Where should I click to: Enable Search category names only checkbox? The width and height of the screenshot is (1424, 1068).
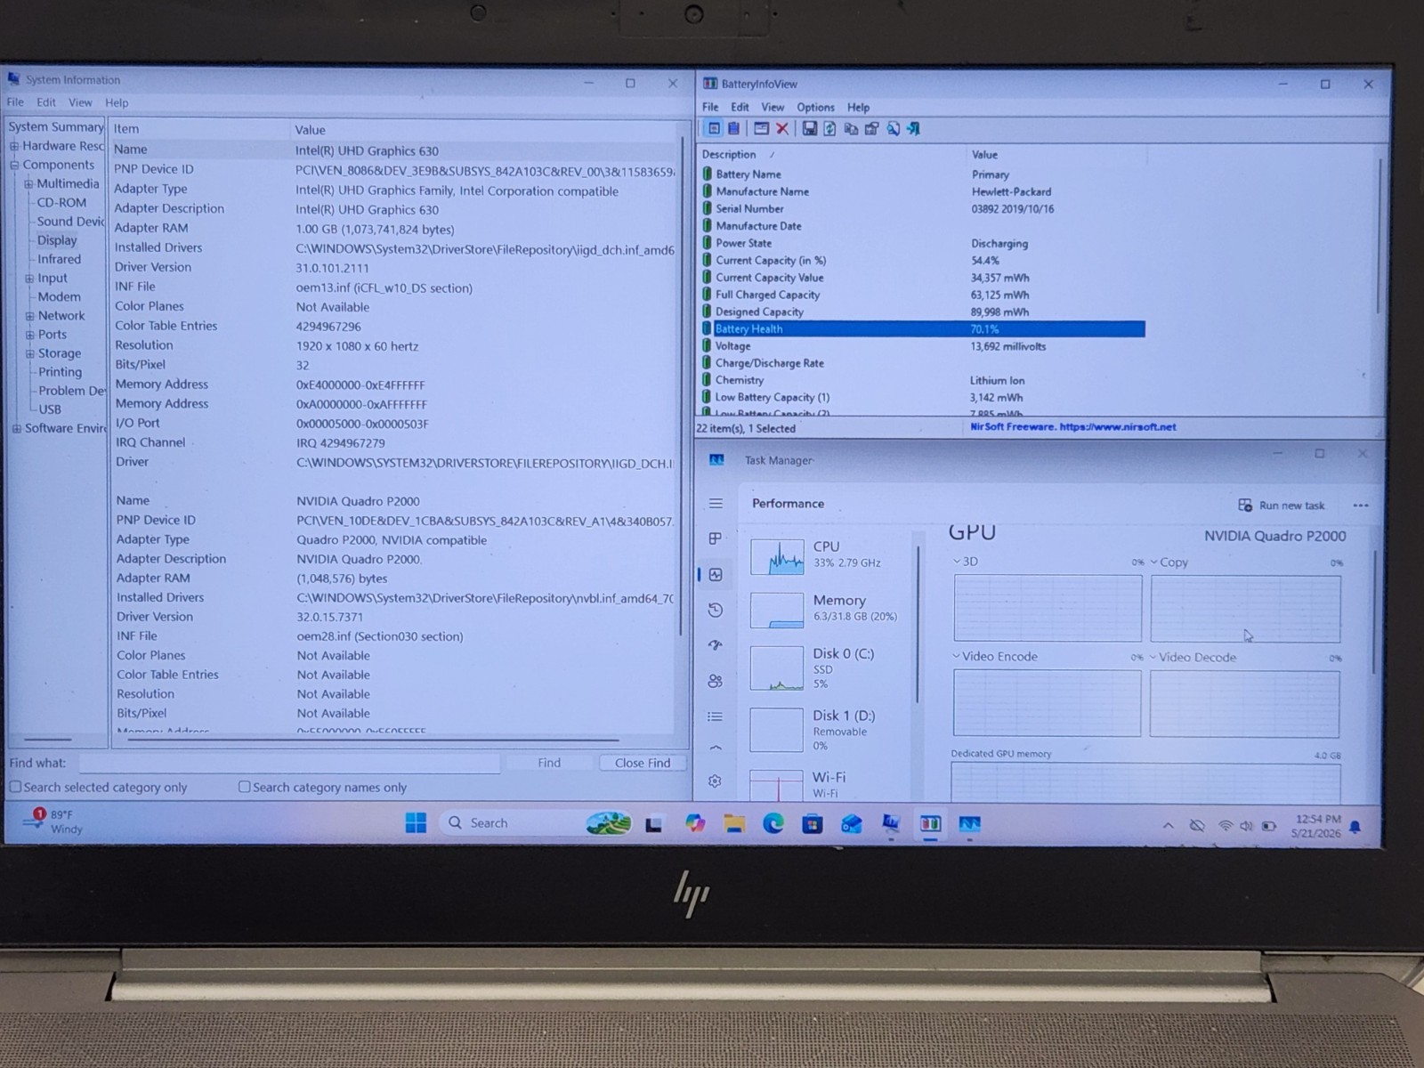tap(244, 788)
